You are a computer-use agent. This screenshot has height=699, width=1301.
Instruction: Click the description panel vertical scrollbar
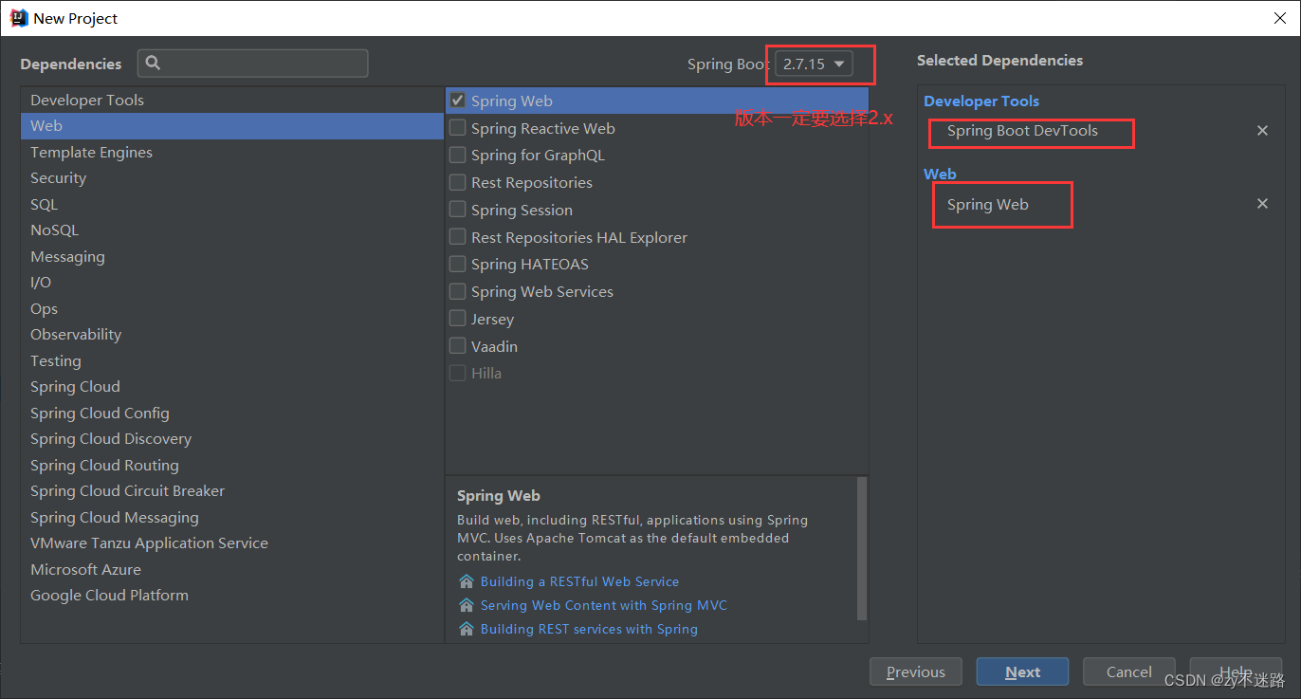point(862,548)
